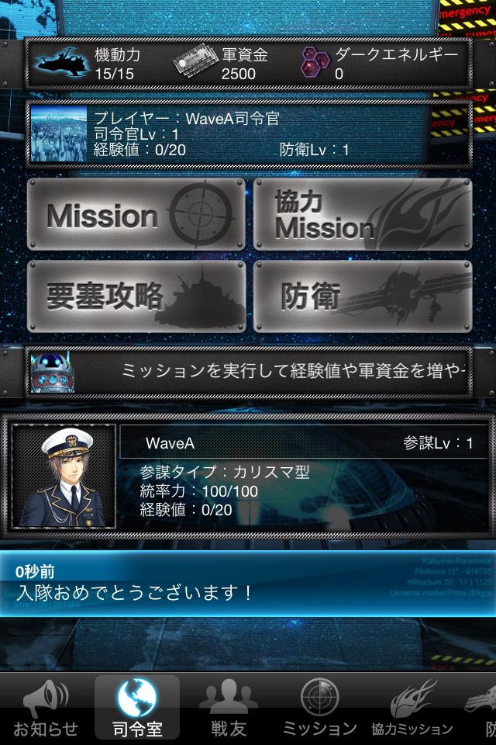The image size is (496, 745).
Task: Tap the scrolling ミッションを実行 hint text
Action: (293, 371)
